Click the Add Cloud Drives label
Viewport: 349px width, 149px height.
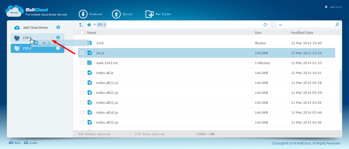coord(36,28)
